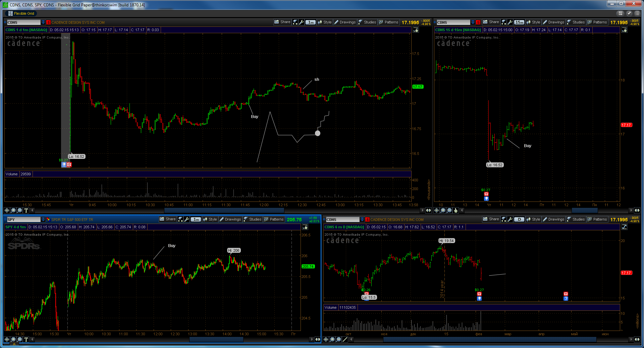Toggle chart-type button in CDNS daily chart
The image size is (644, 348).
coord(624,227)
